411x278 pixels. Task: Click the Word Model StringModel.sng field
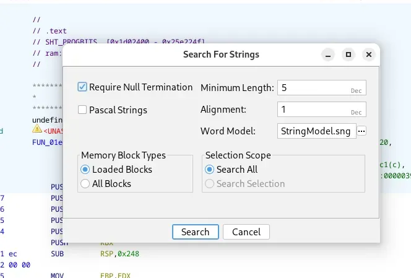(316, 131)
